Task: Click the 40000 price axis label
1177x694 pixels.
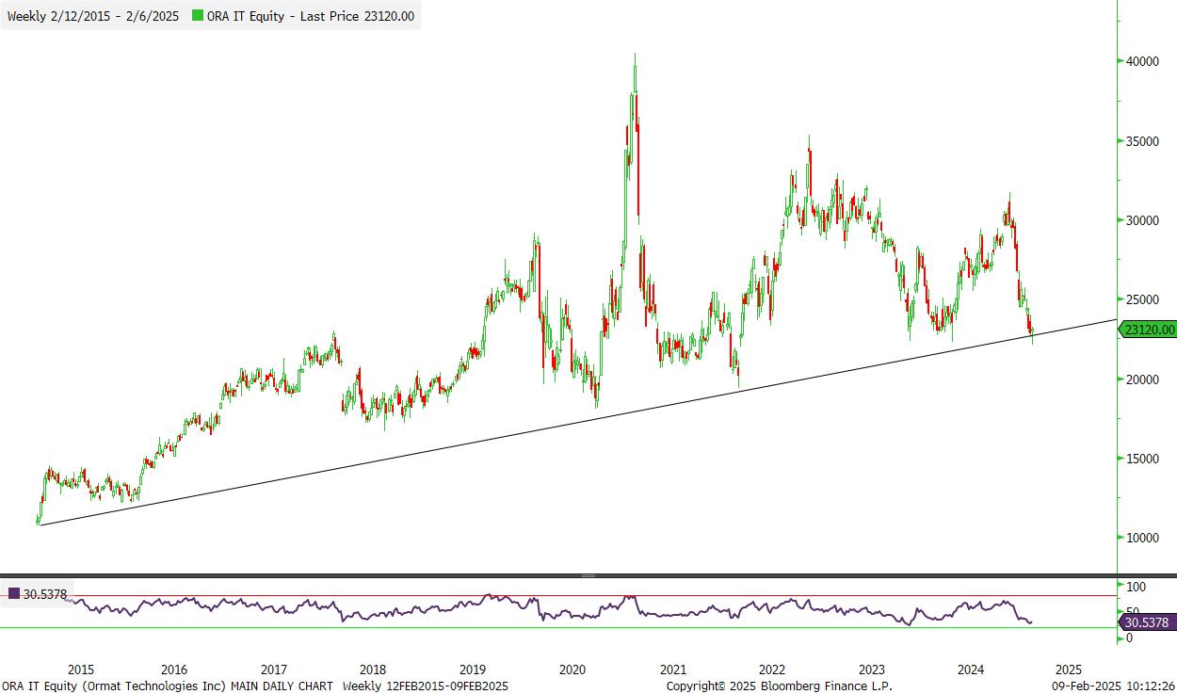Action: point(1142,61)
